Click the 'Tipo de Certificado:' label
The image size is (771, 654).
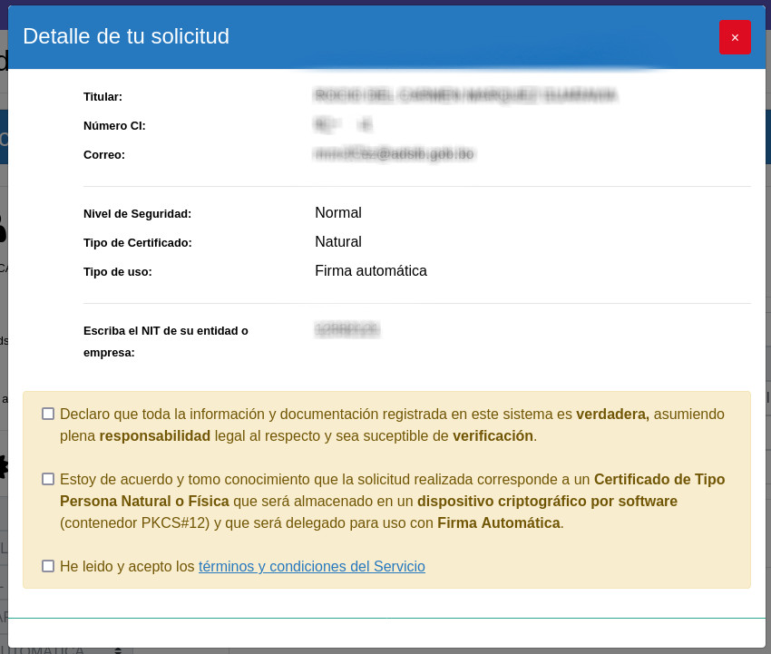pyautogui.click(x=137, y=243)
